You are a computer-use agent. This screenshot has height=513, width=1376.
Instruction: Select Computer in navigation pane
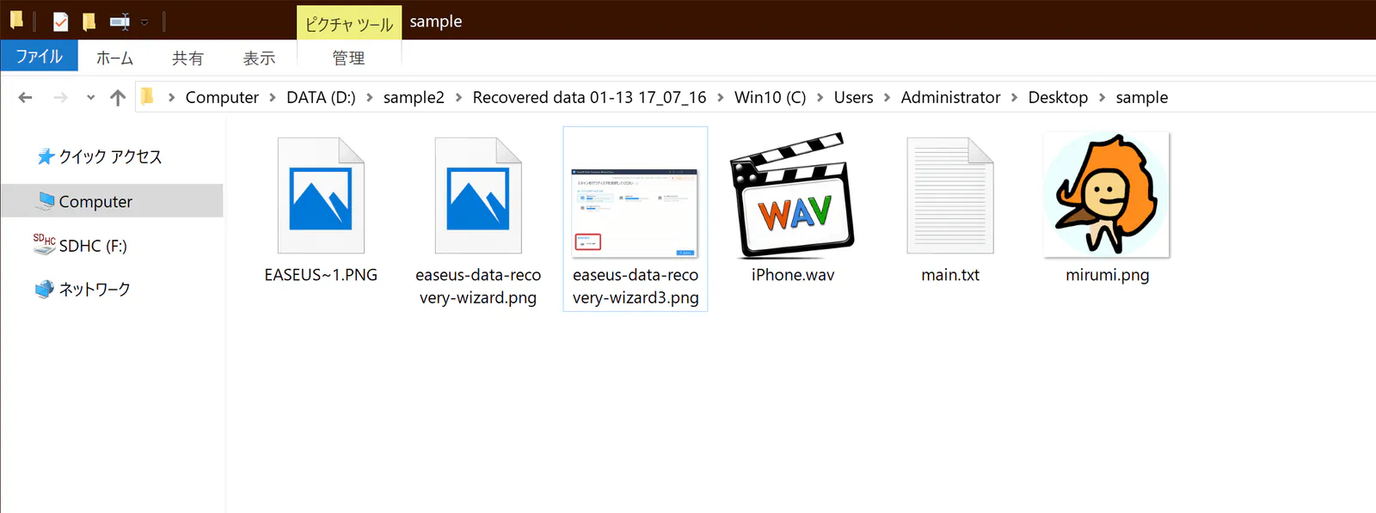(x=95, y=201)
